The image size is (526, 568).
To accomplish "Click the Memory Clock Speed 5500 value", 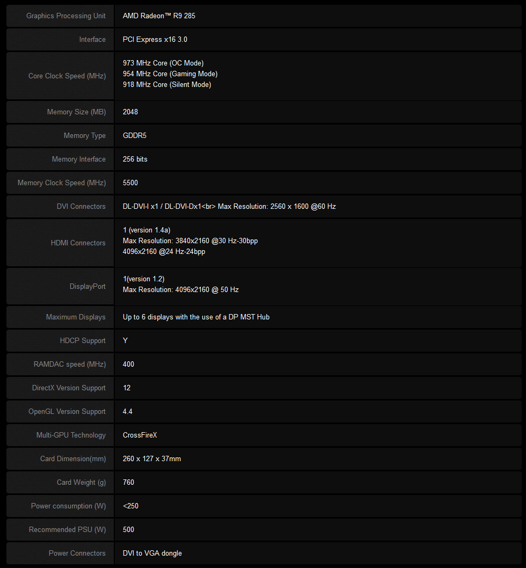I will tap(130, 183).
